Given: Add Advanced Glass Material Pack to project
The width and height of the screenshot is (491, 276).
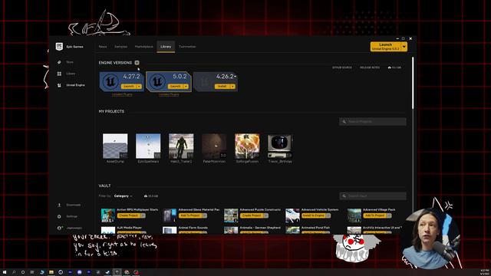Looking at the screenshot, I should [x=190, y=215].
